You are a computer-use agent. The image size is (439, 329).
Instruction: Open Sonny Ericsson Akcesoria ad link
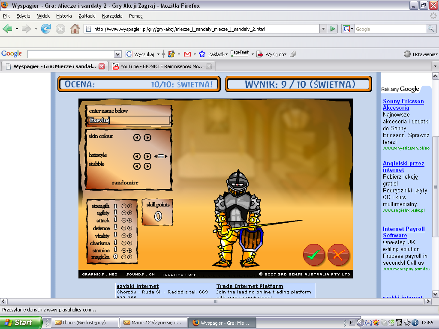pos(403,105)
